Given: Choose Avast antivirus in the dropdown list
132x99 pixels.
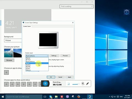Looking at the screenshot, I should (37, 61).
